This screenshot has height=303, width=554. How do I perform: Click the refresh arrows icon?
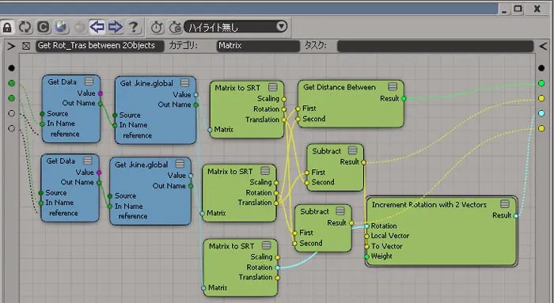tap(25, 27)
